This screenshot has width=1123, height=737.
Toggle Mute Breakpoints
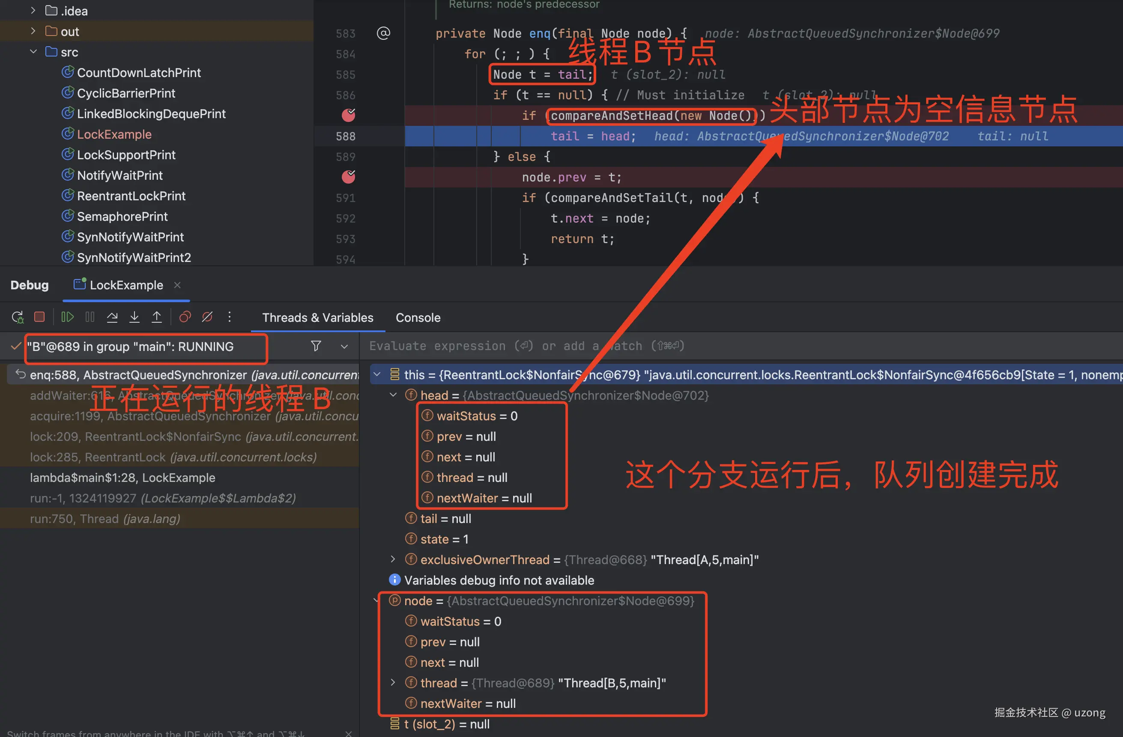pos(207,317)
